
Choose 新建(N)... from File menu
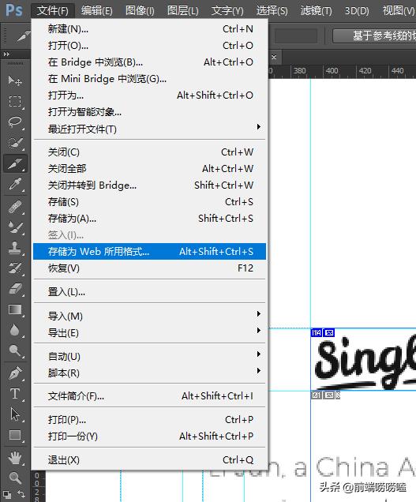(149, 29)
